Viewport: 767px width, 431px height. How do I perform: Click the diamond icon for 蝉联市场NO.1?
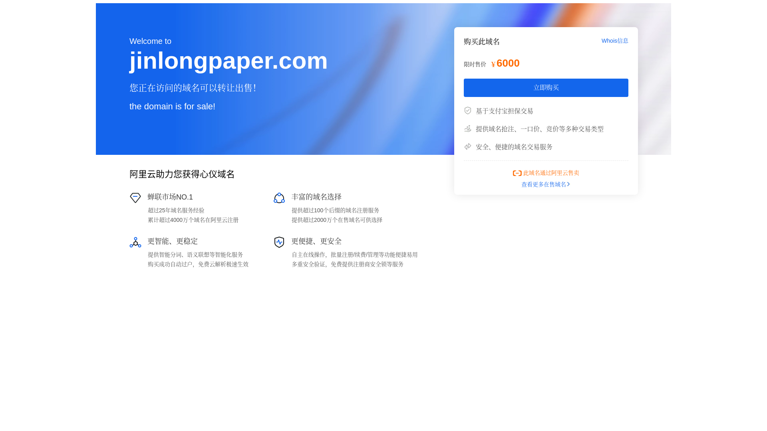(x=135, y=198)
